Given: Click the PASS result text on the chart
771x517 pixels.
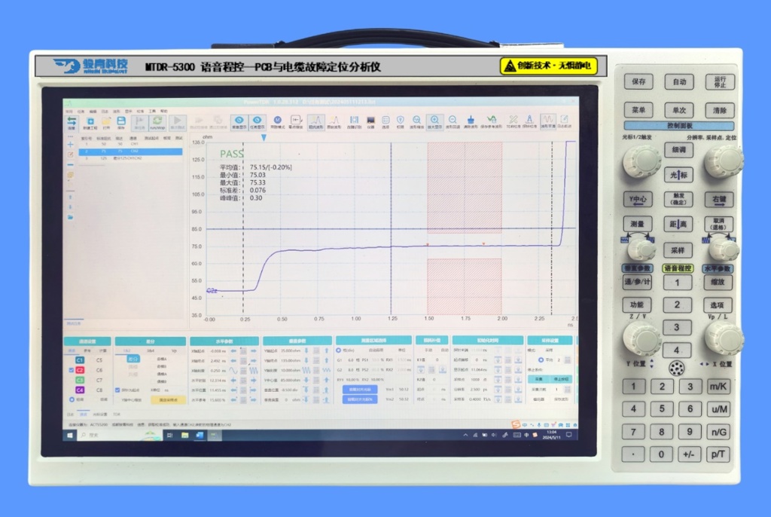Looking at the screenshot, I should click(232, 154).
